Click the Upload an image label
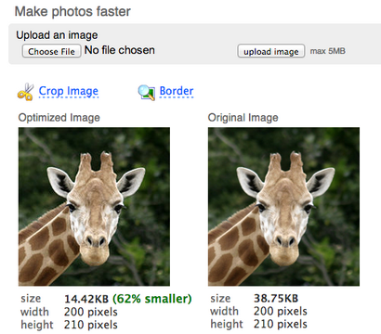This screenshot has width=381, height=334. tap(57, 35)
